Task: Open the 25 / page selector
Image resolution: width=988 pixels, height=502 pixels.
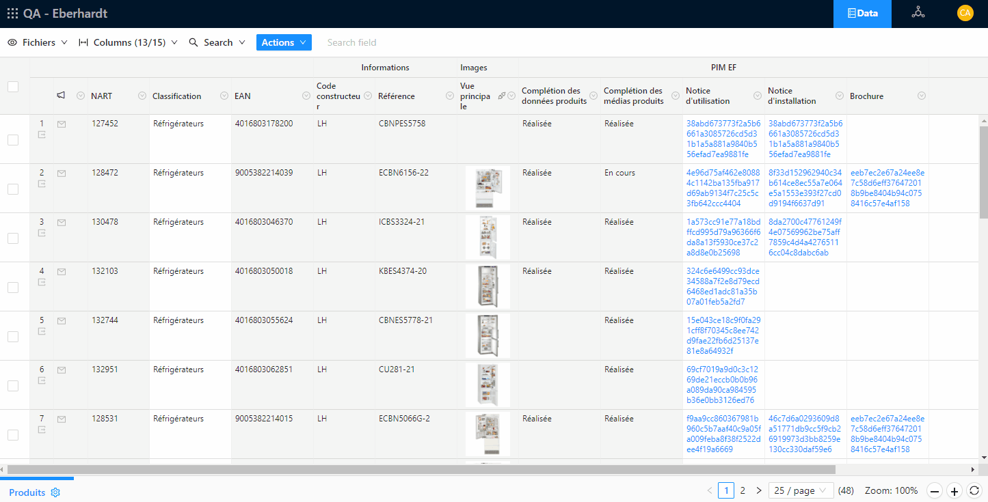Action: (x=800, y=490)
